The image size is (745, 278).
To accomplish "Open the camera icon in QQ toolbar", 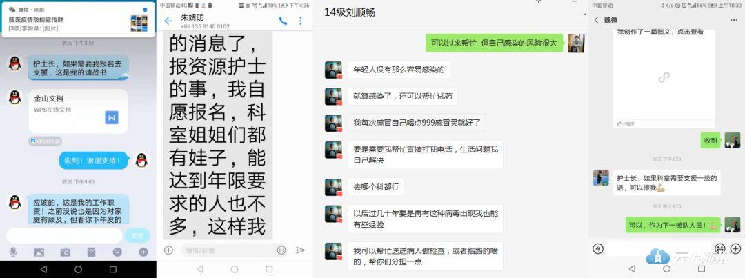I will [x=65, y=252].
